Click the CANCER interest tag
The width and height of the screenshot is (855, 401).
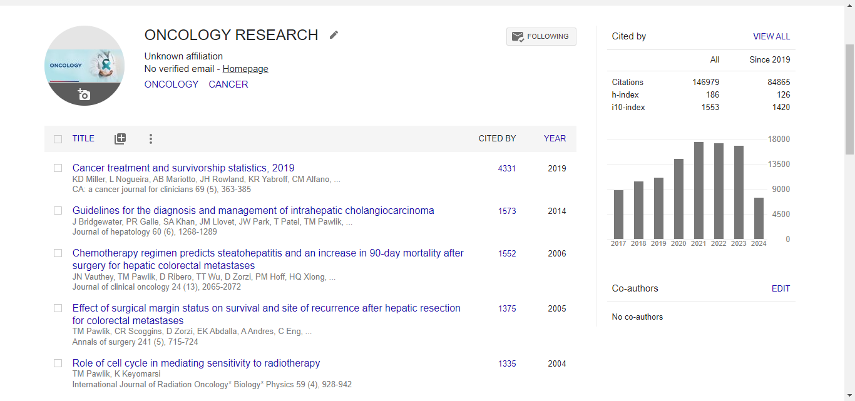[228, 84]
